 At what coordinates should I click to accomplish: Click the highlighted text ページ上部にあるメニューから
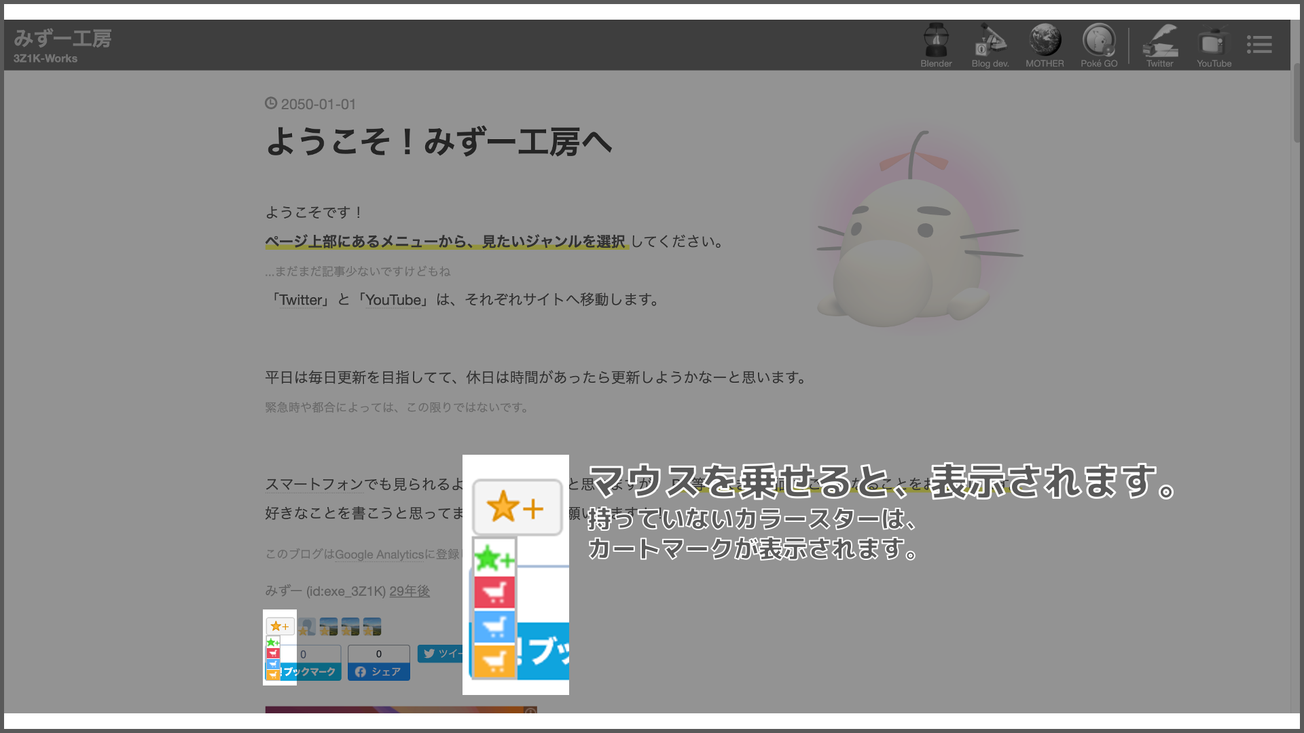(x=366, y=242)
